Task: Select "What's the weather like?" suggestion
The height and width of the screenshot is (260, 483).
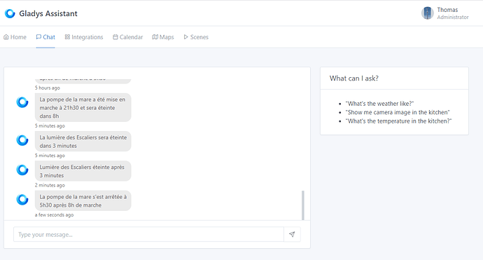Action: coord(379,104)
